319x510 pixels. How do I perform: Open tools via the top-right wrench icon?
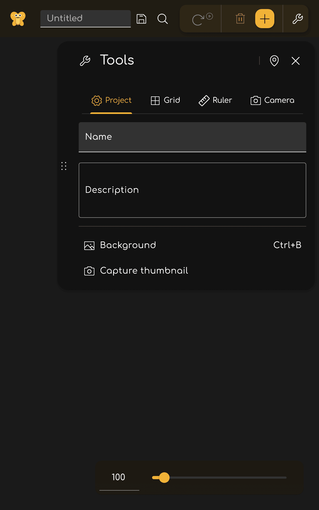[297, 19]
